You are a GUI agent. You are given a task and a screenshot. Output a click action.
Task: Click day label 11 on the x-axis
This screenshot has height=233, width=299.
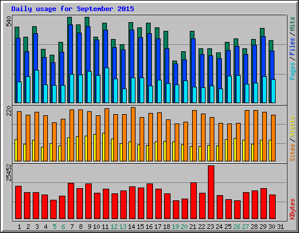coord(105,227)
